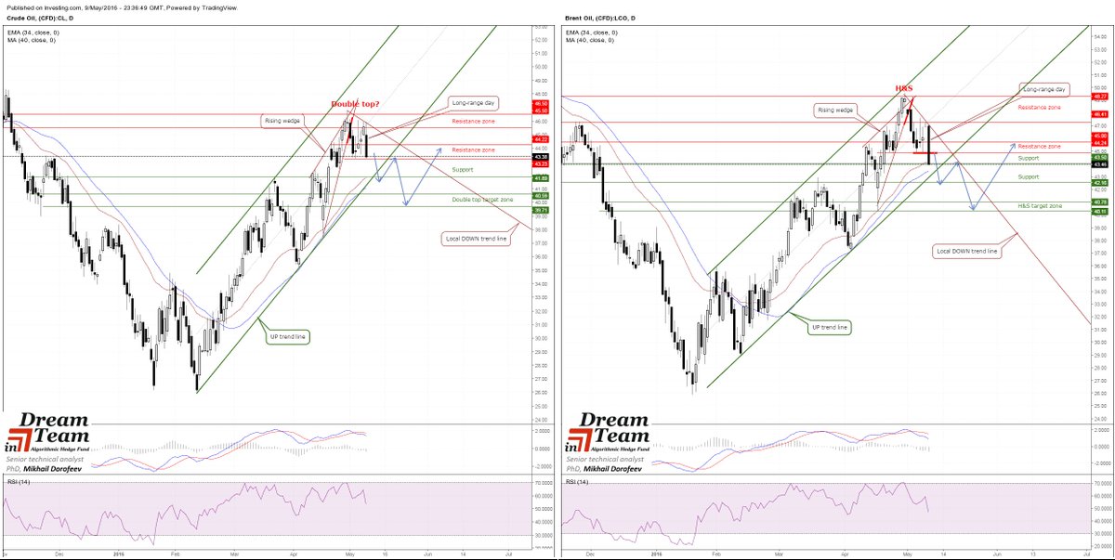Viewport: 1115px width, 560px height.
Task: Click lower 'Resistance zone' label on Brent Oil chart
Action: 1040,147
